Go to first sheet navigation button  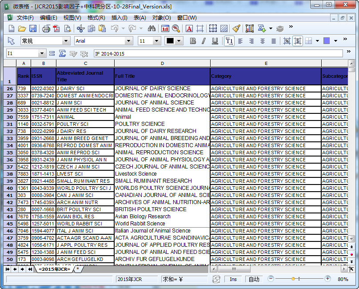(x=8, y=269)
